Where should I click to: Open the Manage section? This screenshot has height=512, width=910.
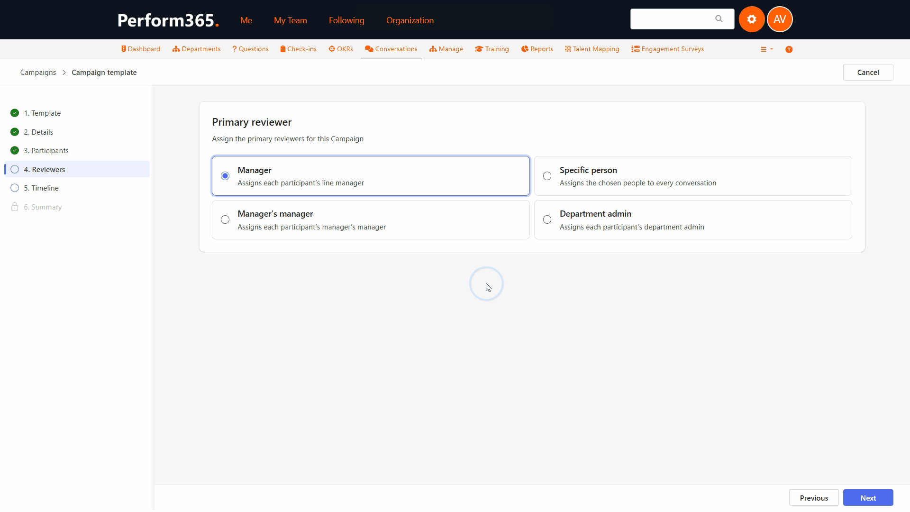tap(446, 49)
